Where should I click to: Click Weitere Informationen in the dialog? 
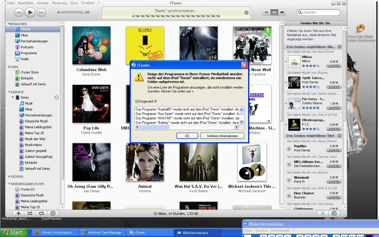point(222,136)
